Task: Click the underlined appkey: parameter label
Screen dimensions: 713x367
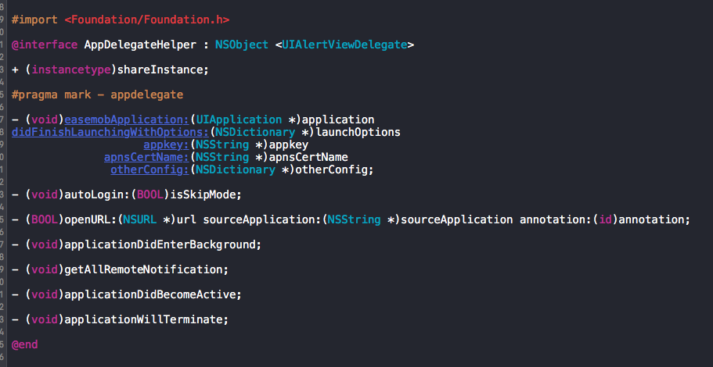Action: click(166, 144)
